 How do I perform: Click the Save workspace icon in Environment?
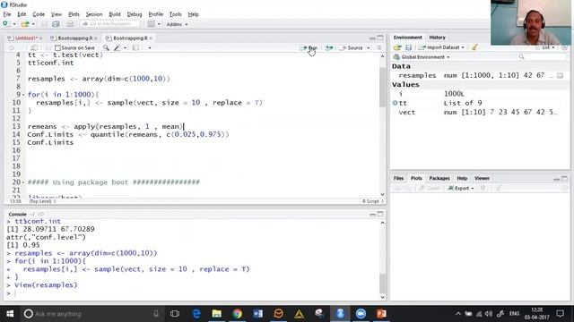[409, 47]
